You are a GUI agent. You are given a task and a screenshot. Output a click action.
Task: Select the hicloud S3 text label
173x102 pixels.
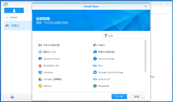(x=104, y=79)
